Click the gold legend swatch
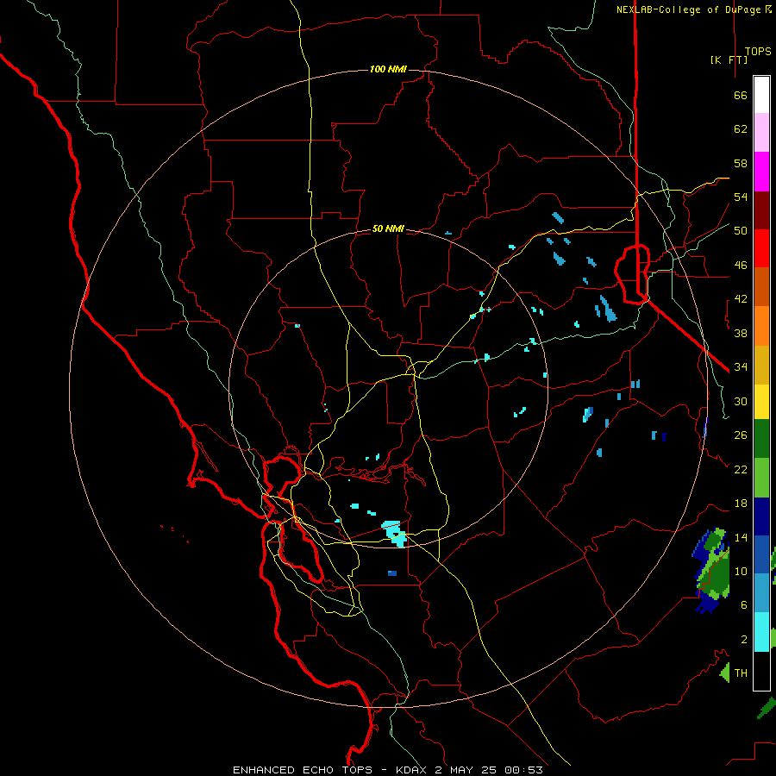This screenshot has width=776, height=776. pos(761,366)
